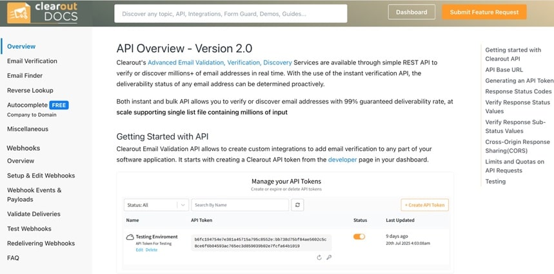Focus the docs search field

coord(231,14)
